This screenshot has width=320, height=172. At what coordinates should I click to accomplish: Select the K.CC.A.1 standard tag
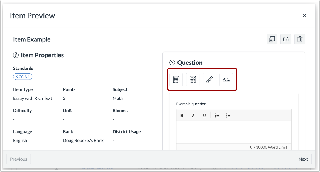pyautogui.click(x=23, y=76)
